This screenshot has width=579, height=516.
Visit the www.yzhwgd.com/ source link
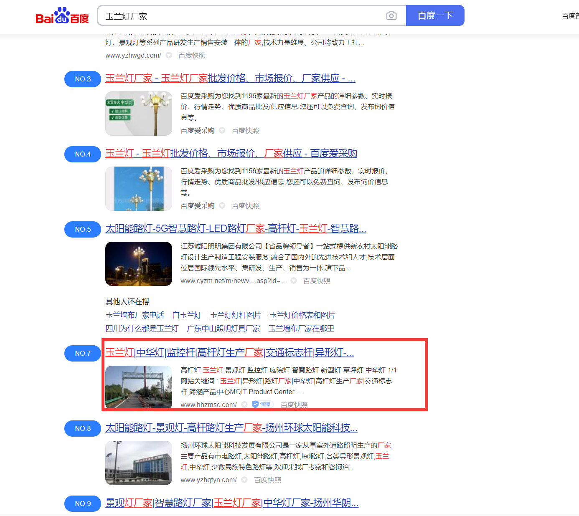133,55
